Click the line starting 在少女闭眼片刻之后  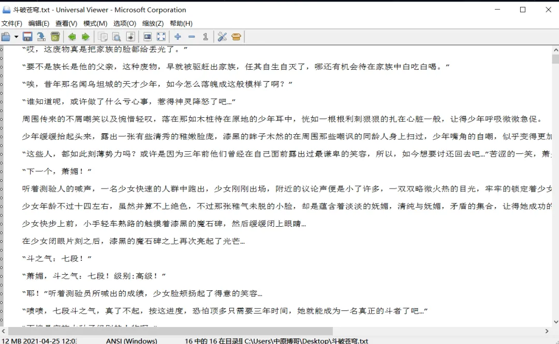click(134, 241)
